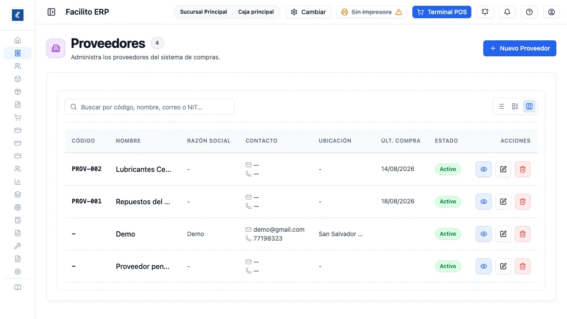Delete the PROV-001 Repuestos provider
This screenshot has height=319, width=567.
coord(523,202)
